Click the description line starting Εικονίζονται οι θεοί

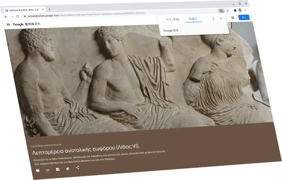(x=99, y=156)
